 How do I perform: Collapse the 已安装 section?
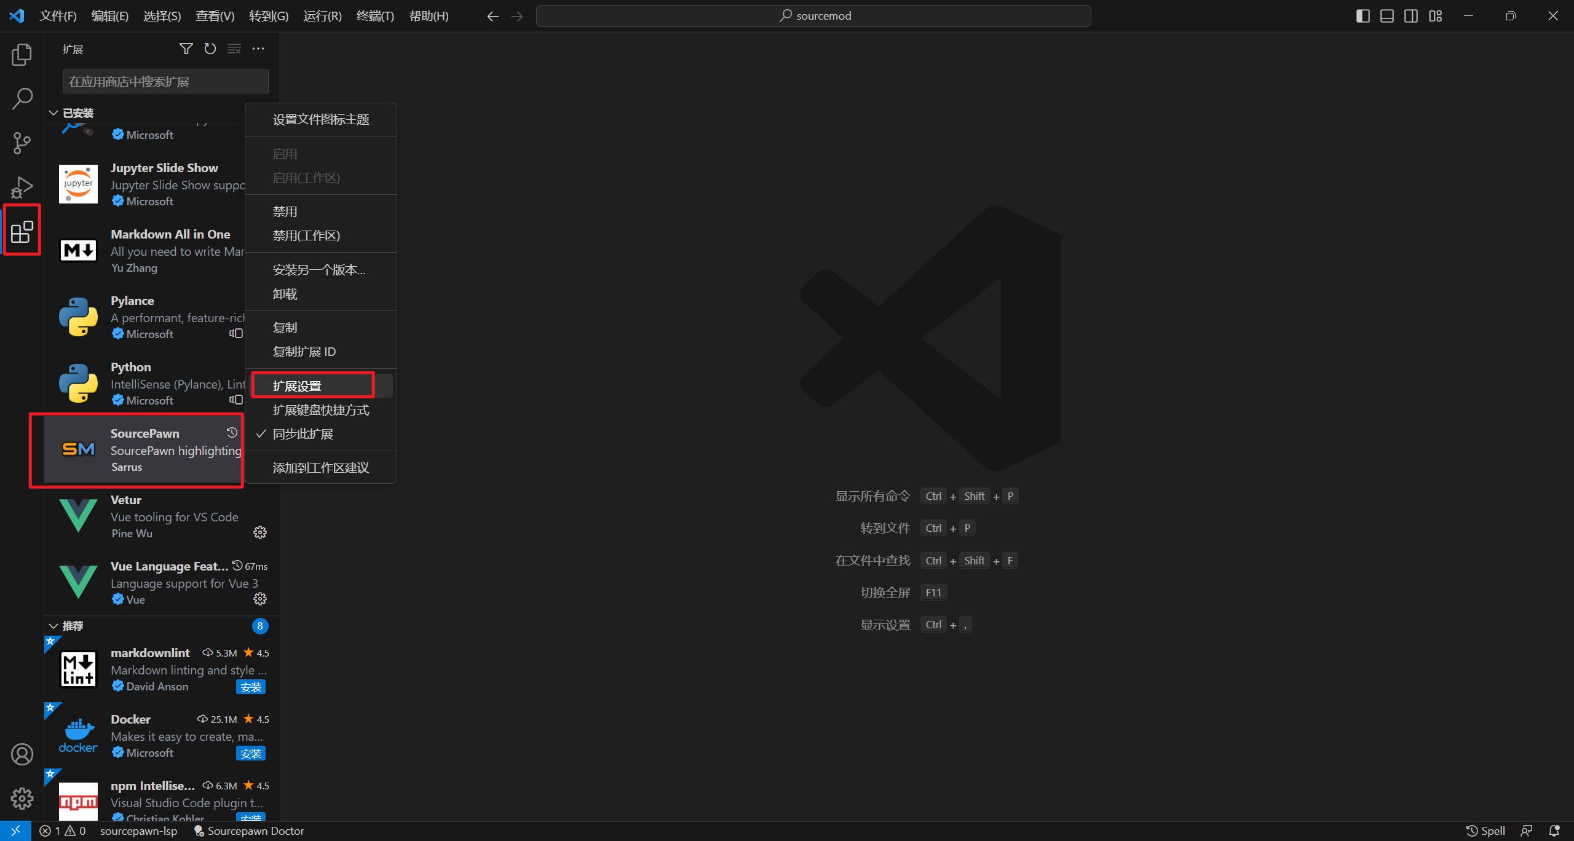pyautogui.click(x=53, y=113)
